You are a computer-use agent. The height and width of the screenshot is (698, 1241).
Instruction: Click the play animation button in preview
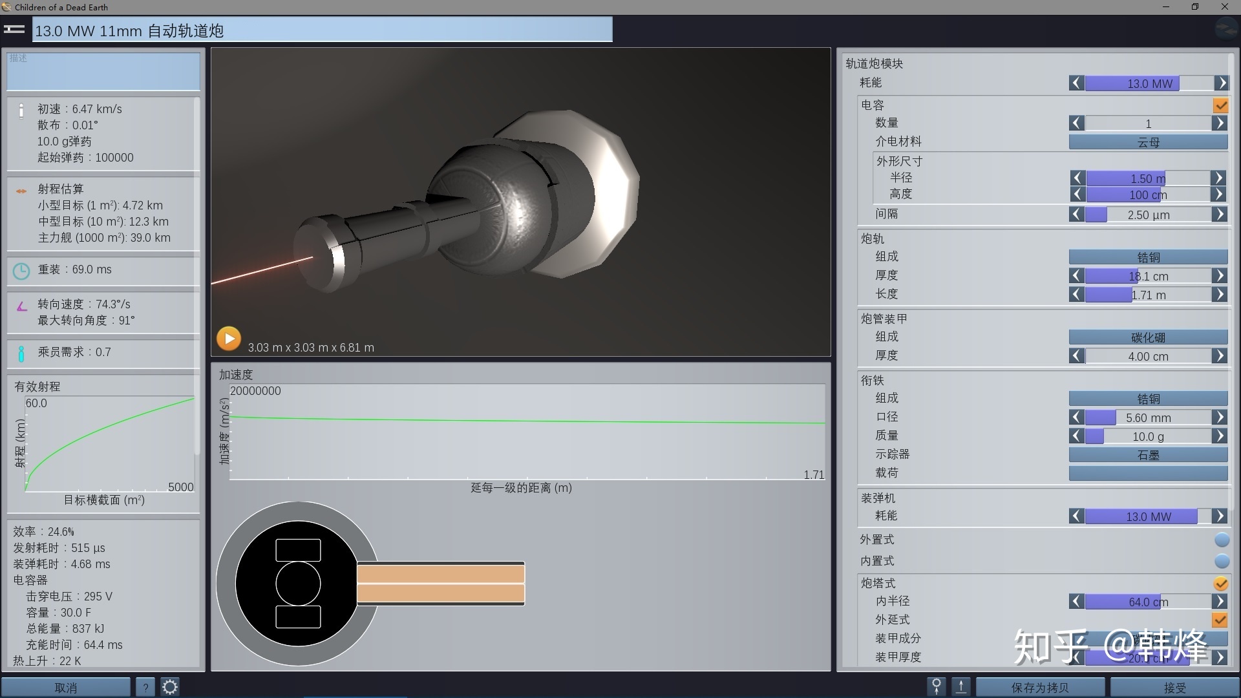tap(229, 338)
